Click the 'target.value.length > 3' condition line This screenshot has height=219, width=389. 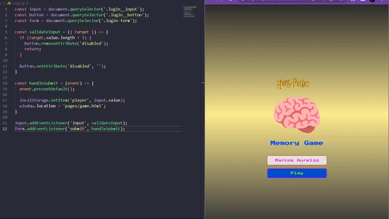55,38
